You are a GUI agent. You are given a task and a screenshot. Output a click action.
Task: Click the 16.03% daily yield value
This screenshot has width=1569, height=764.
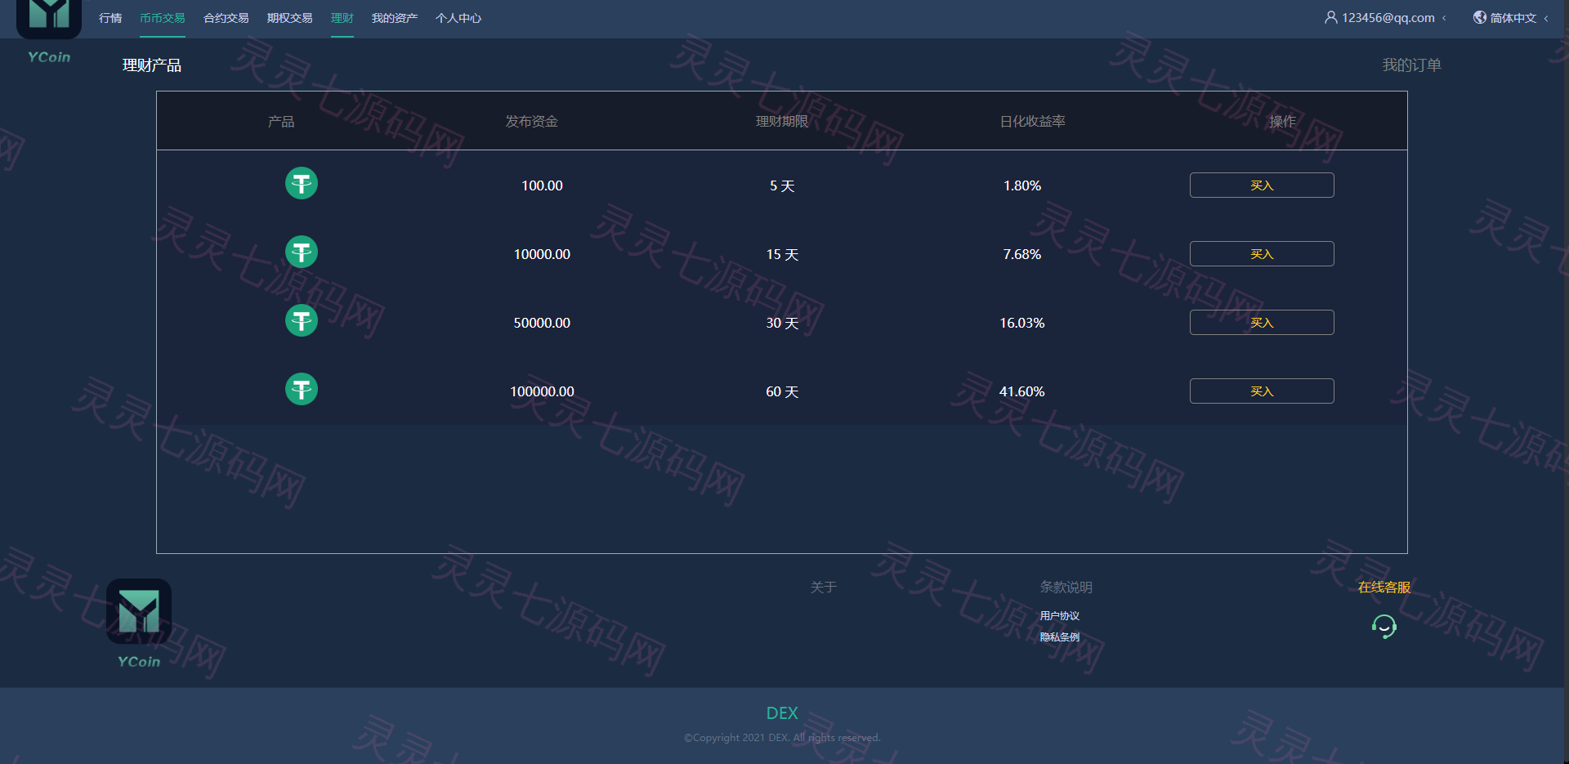1022,324
